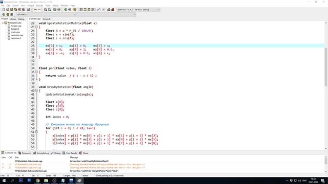Run the program with toolbar icon
The image size is (328, 184).
click(85, 10)
